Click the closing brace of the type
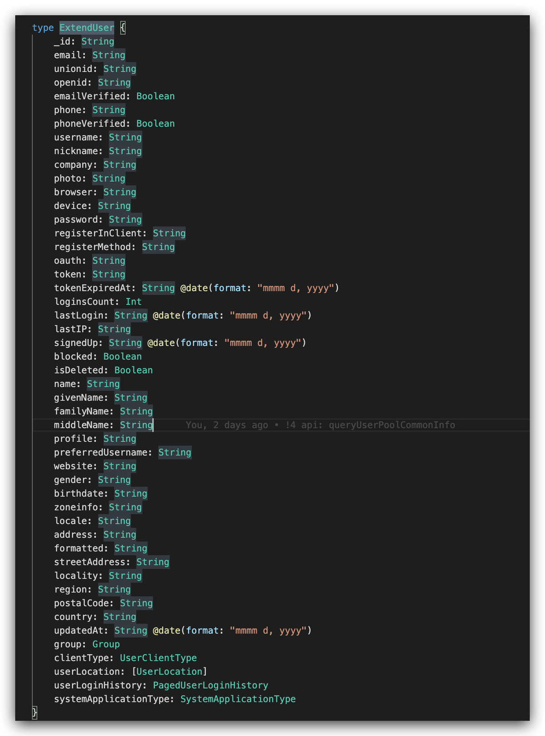The width and height of the screenshot is (545, 736). [x=35, y=712]
